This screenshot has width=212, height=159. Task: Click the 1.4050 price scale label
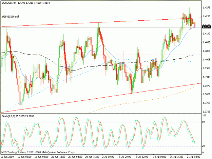pyautogui.click(x=207, y=51)
